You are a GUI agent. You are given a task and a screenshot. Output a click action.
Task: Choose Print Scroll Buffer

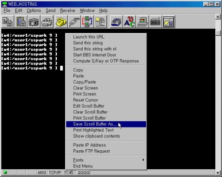tap(106, 118)
